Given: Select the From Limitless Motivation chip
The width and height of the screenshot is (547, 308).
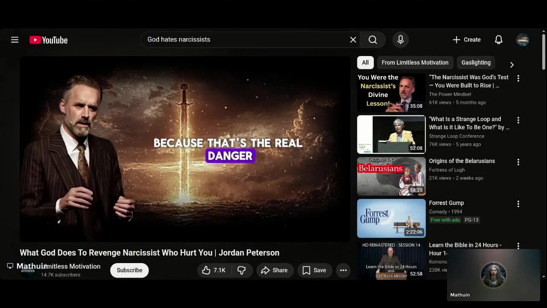Looking at the screenshot, I should click(x=415, y=62).
